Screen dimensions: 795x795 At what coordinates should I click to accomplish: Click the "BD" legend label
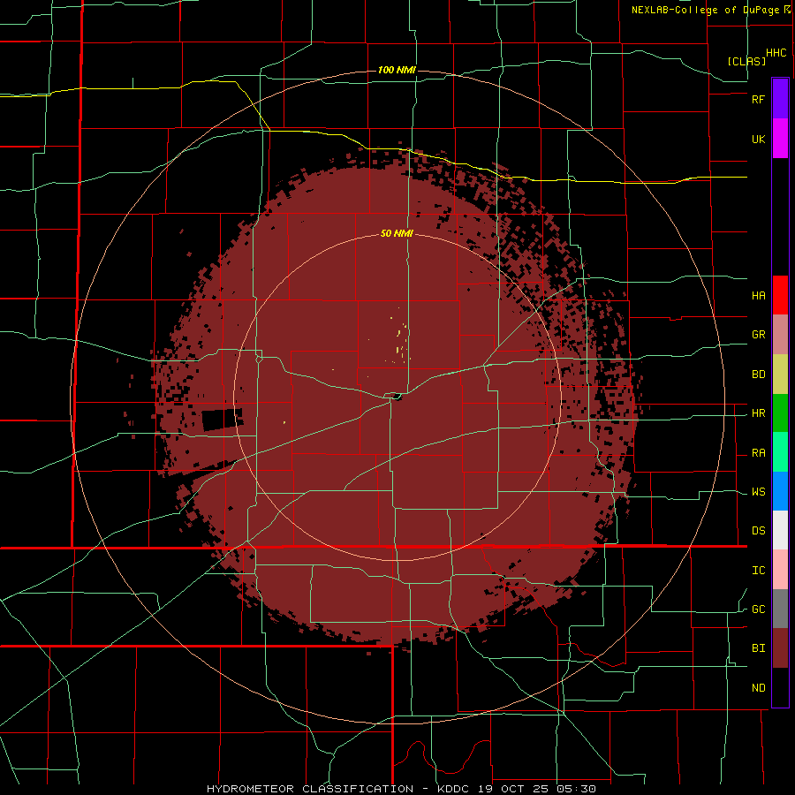click(x=758, y=375)
